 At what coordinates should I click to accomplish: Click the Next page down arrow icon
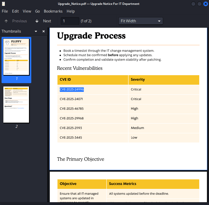tap(37, 21)
